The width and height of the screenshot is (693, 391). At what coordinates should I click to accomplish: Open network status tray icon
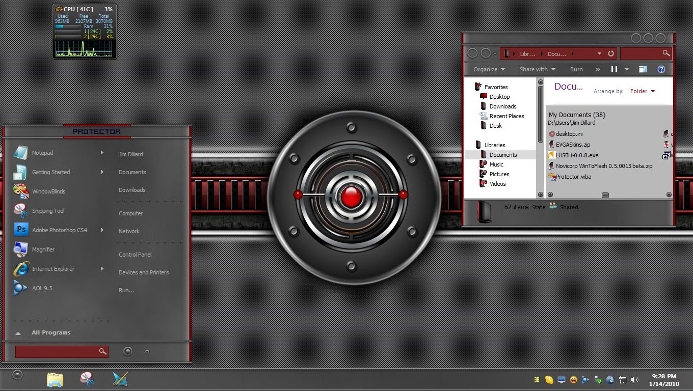(623, 380)
